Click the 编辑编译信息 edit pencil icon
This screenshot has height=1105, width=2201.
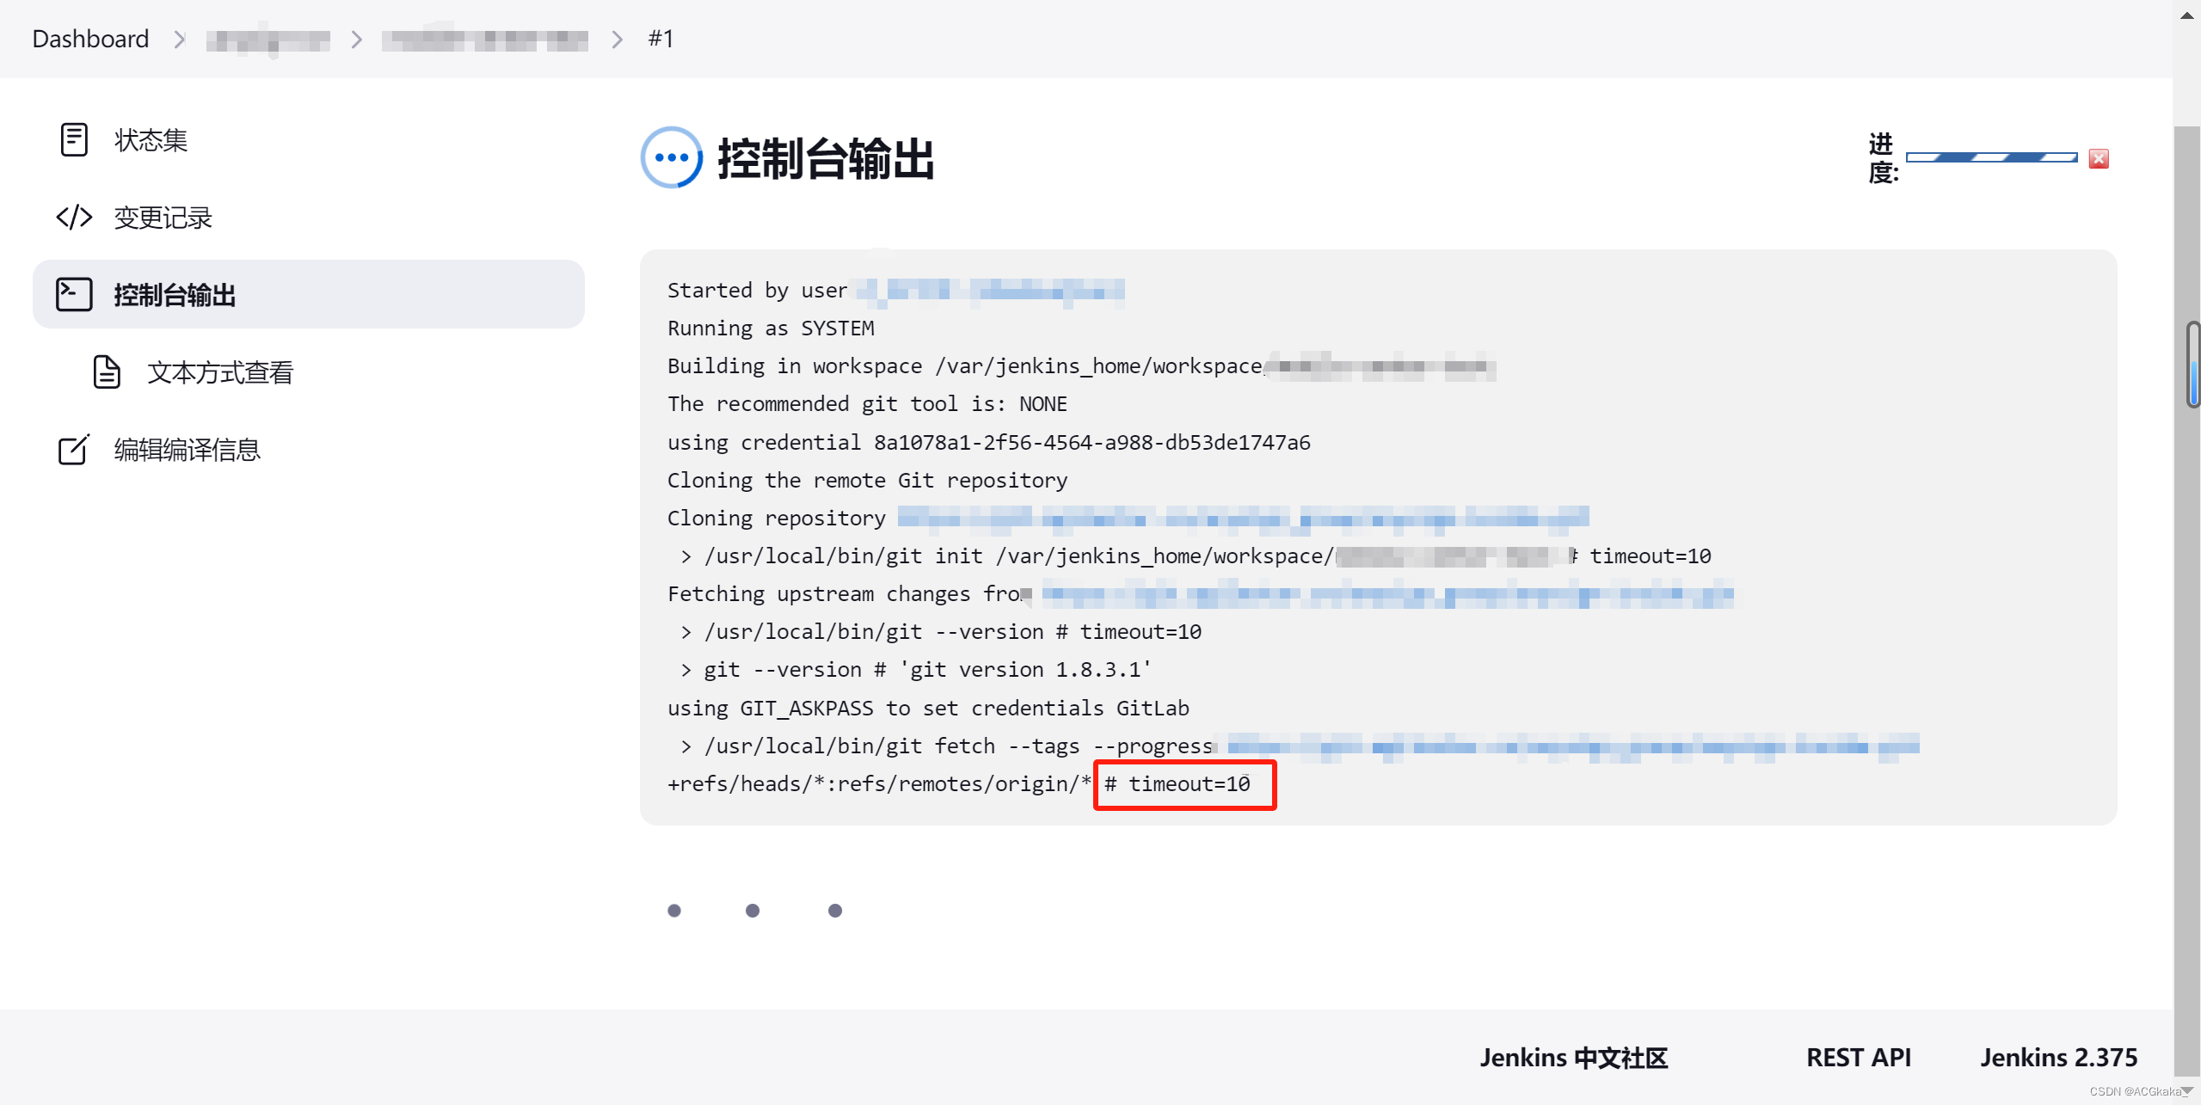coord(74,449)
